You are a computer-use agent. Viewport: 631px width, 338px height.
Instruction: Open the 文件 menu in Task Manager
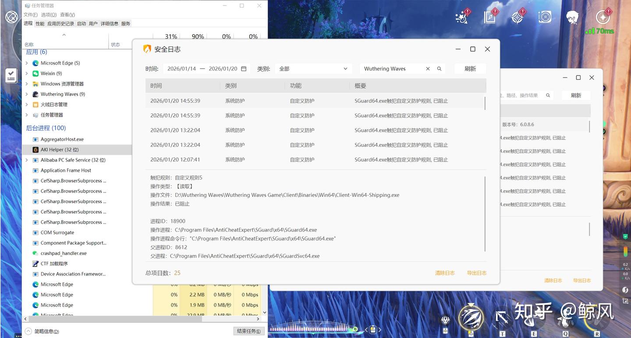30,15
